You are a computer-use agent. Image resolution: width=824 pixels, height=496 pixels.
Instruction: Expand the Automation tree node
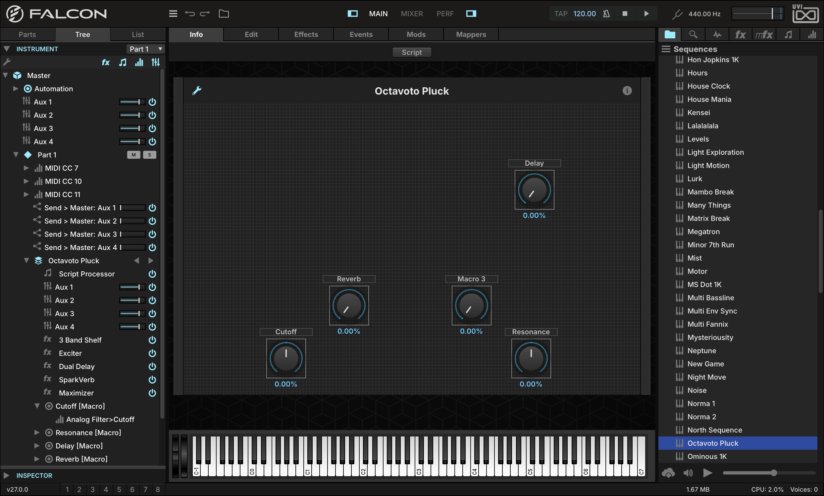pyautogui.click(x=15, y=88)
